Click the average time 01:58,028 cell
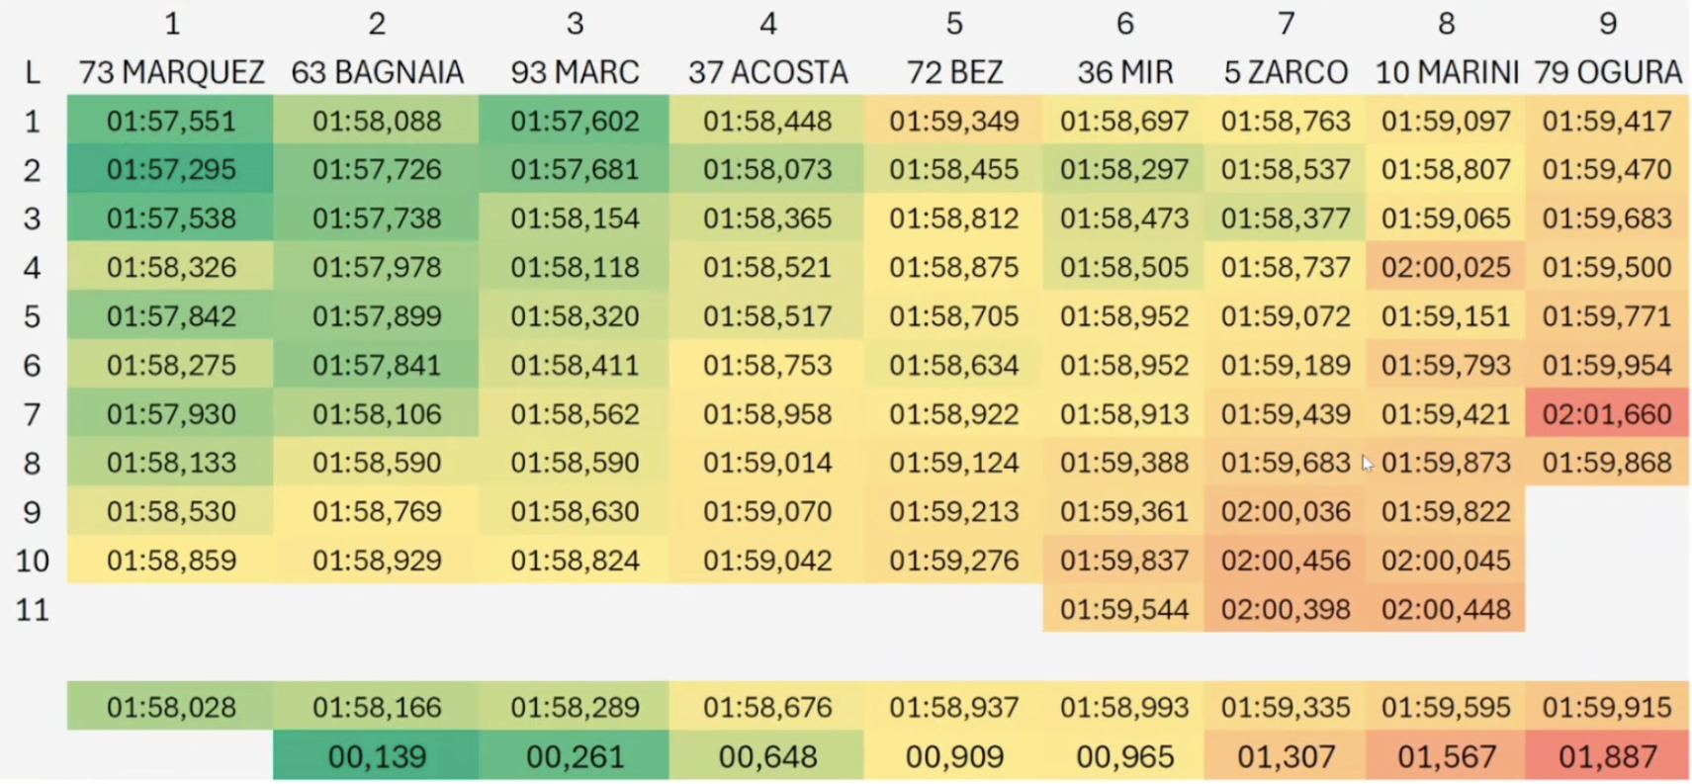 (x=171, y=708)
